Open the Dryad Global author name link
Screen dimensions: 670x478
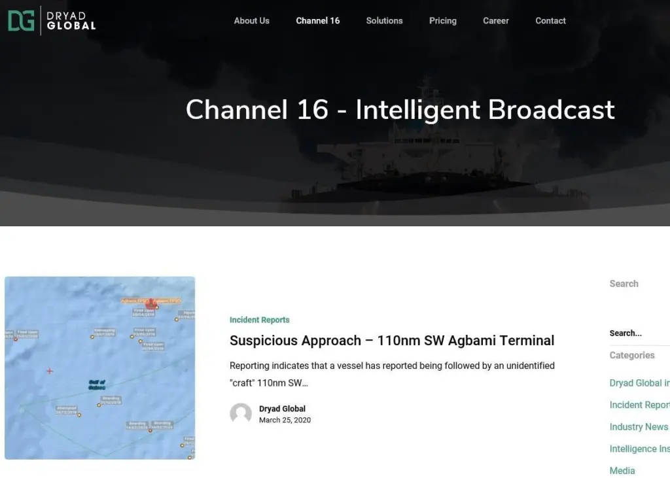[282, 409]
